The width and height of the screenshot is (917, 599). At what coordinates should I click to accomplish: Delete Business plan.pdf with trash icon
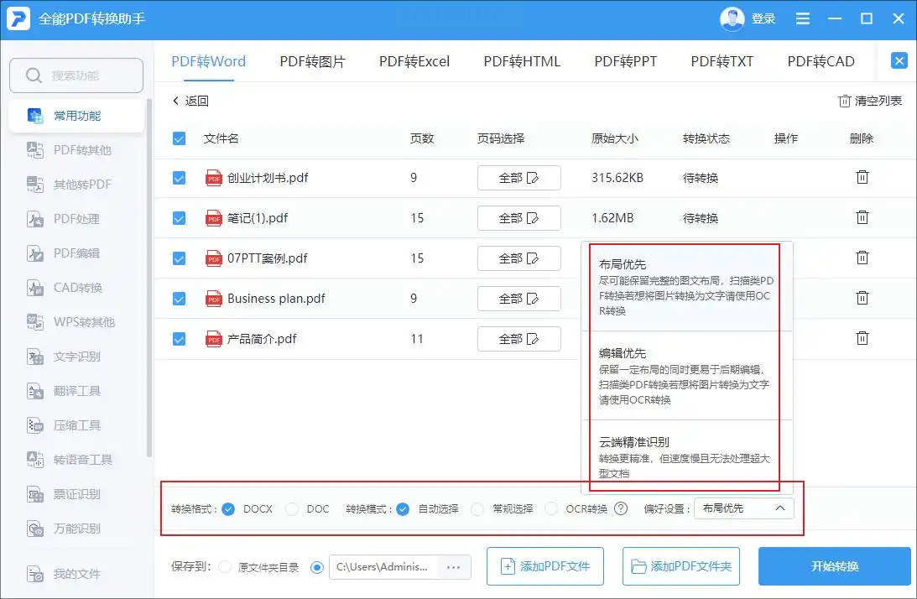click(862, 299)
